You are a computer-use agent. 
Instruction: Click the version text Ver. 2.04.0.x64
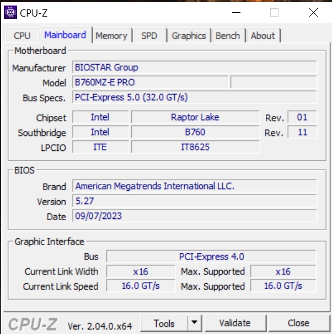coord(100,326)
